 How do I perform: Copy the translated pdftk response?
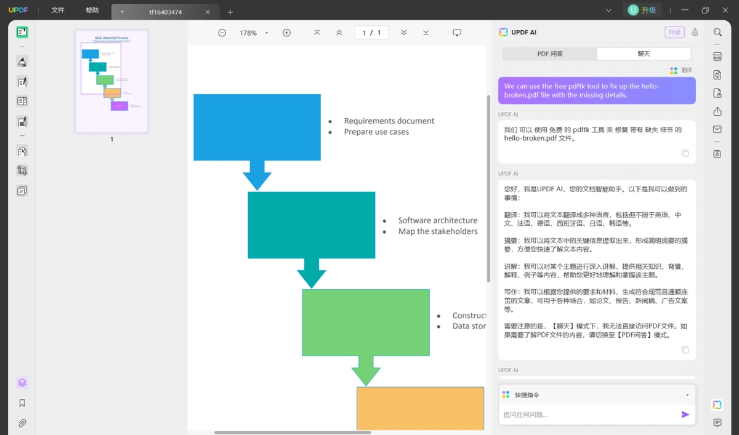[685, 153]
